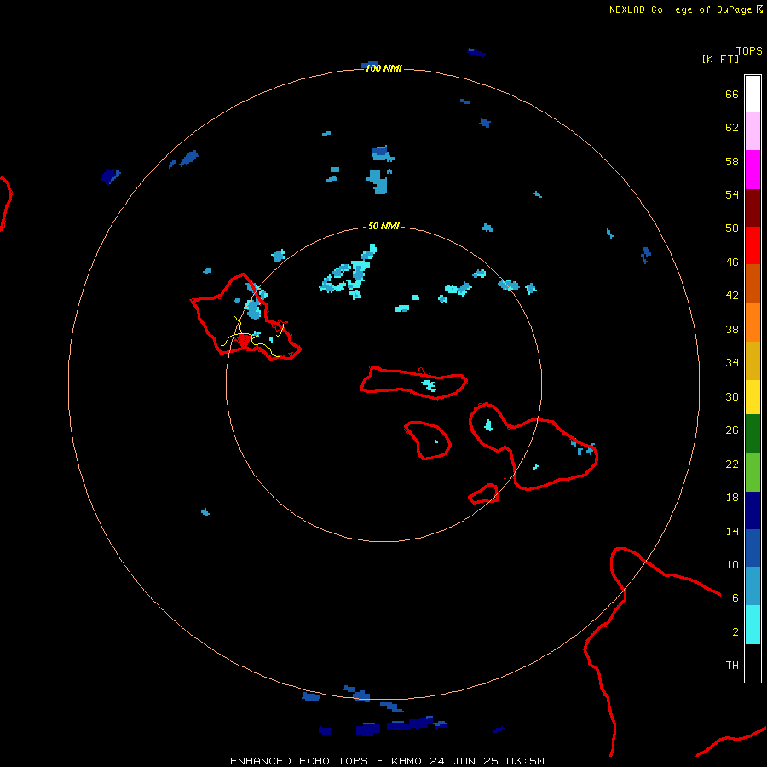Click the 18 legend value
The width and height of the screenshot is (767, 767).
tap(732, 498)
